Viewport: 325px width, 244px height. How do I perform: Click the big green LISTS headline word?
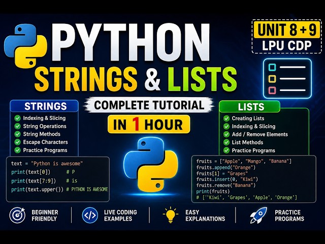coord(202,79)
